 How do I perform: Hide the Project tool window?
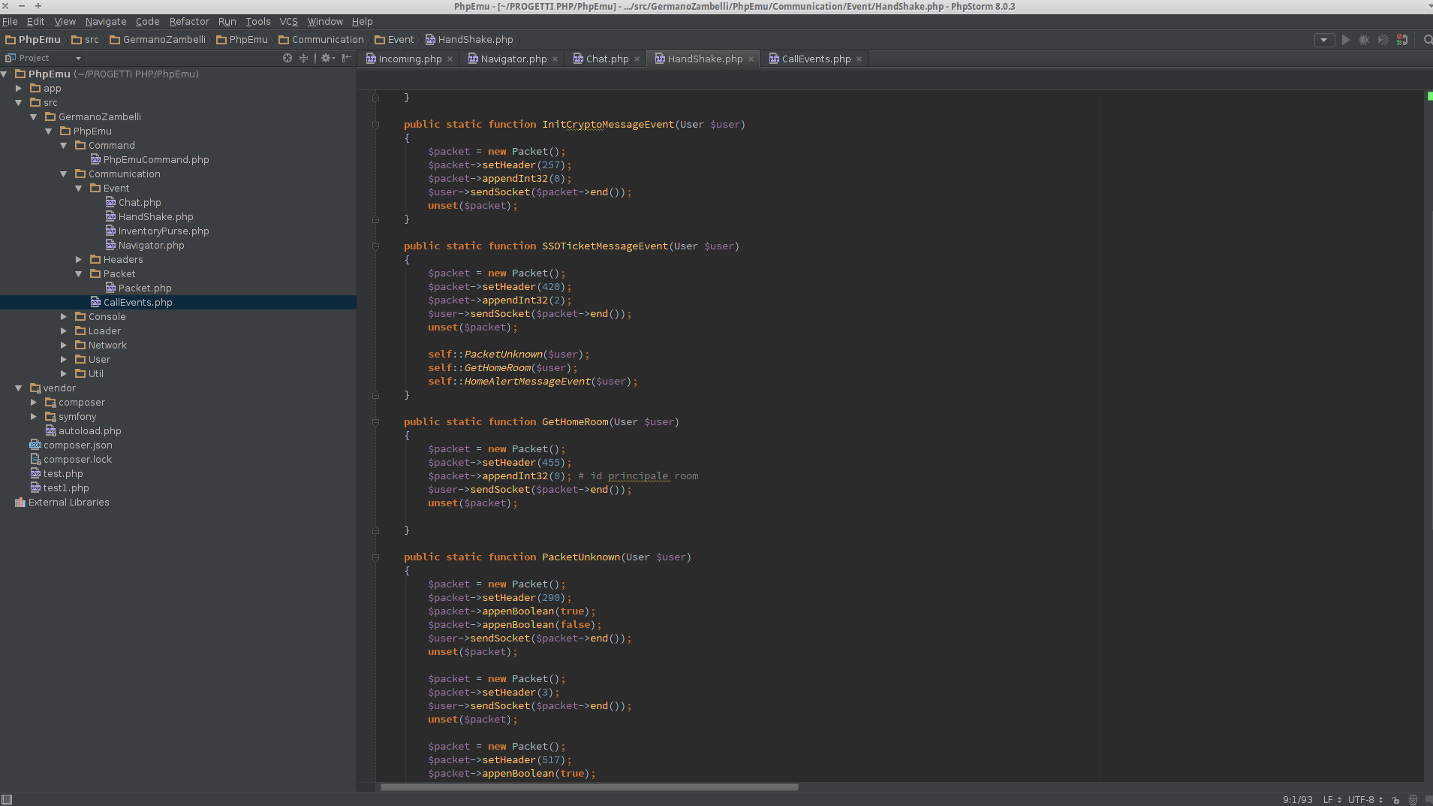click(x=347, y=58)
